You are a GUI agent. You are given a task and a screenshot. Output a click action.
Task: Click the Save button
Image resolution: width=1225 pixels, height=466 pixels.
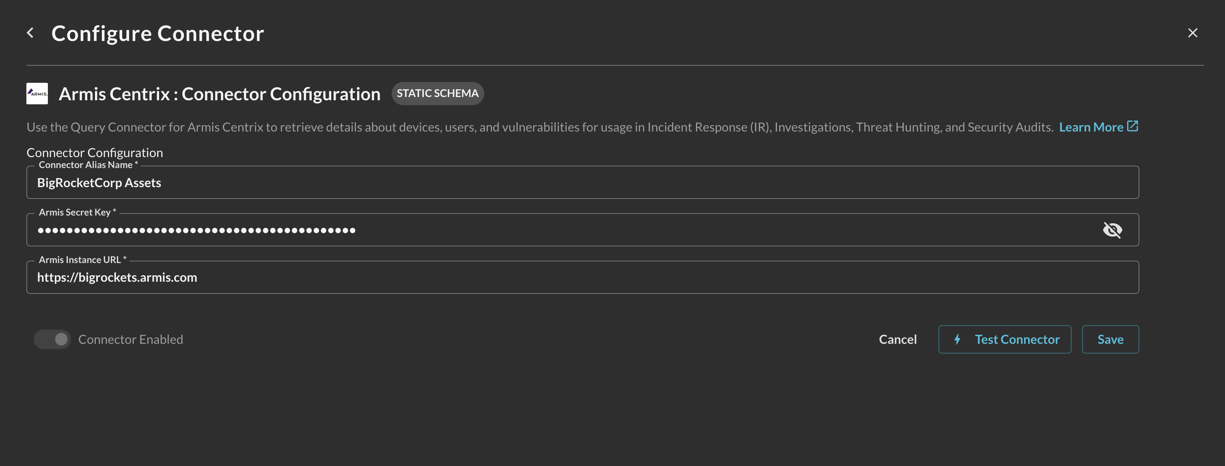[x=1111, y=339]
